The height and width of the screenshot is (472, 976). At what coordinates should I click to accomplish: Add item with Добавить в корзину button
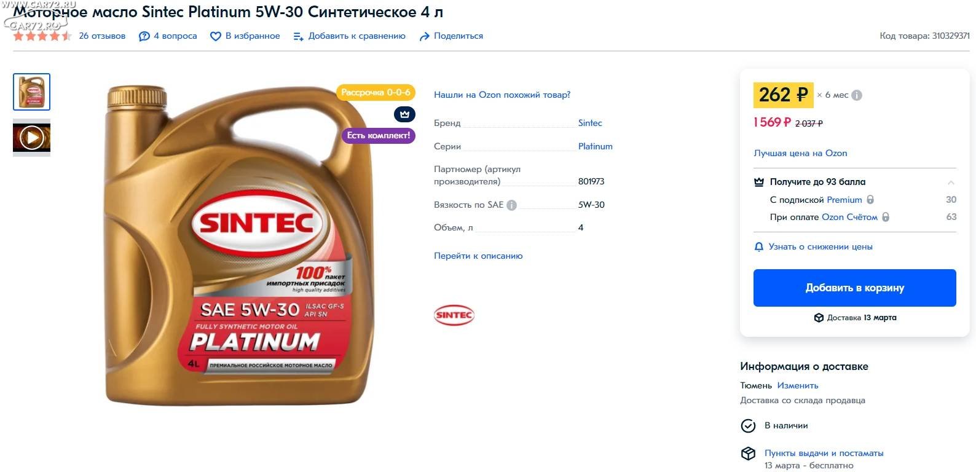click(854, 288)
